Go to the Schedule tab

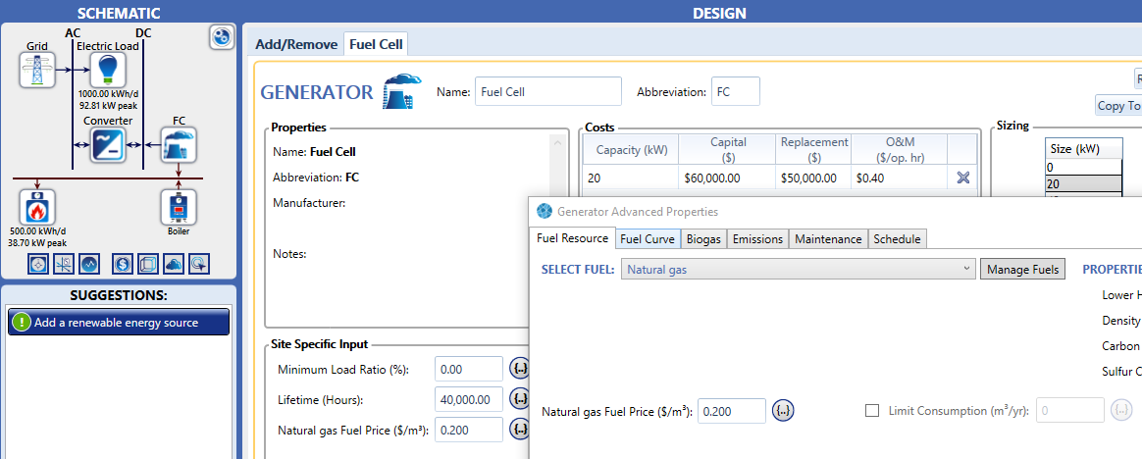coord(897,239)
